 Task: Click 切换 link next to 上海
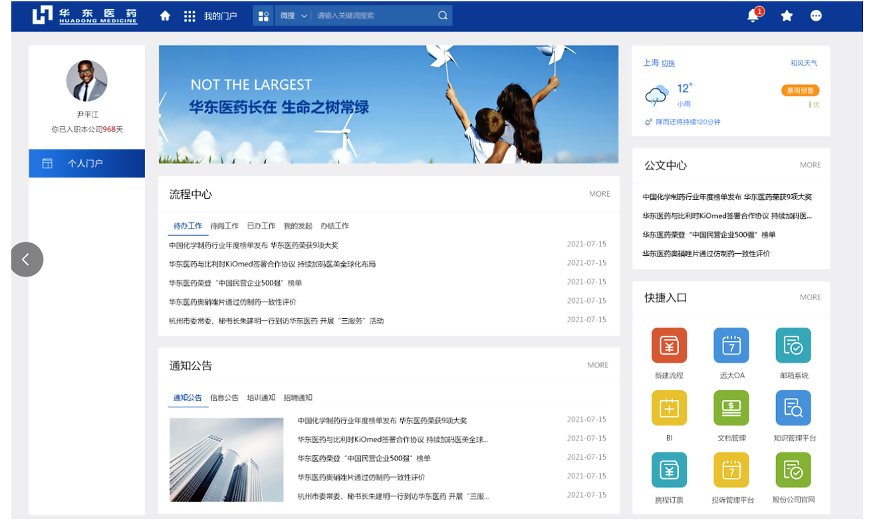click(668, 63)
